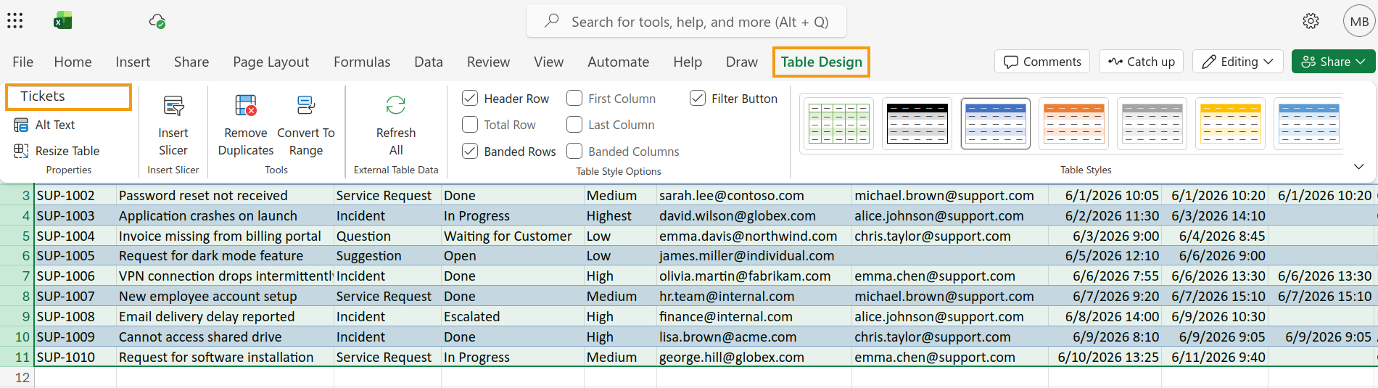Click the Refresh All icon
The height and width of the screenshot is (388, 1378).
[x=396, y=106]
